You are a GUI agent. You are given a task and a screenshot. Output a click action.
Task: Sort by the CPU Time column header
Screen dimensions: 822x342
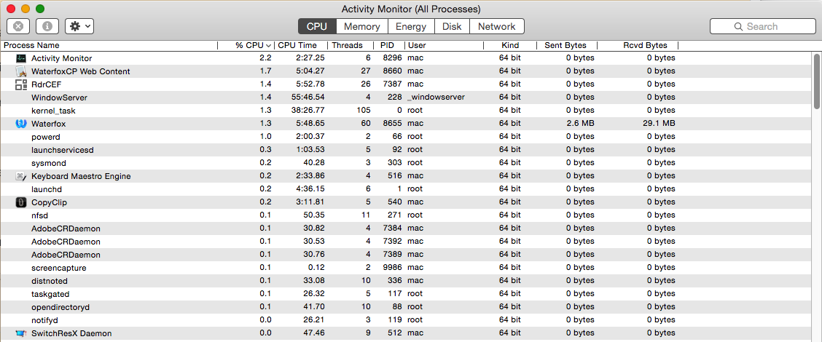pos(301,46)
